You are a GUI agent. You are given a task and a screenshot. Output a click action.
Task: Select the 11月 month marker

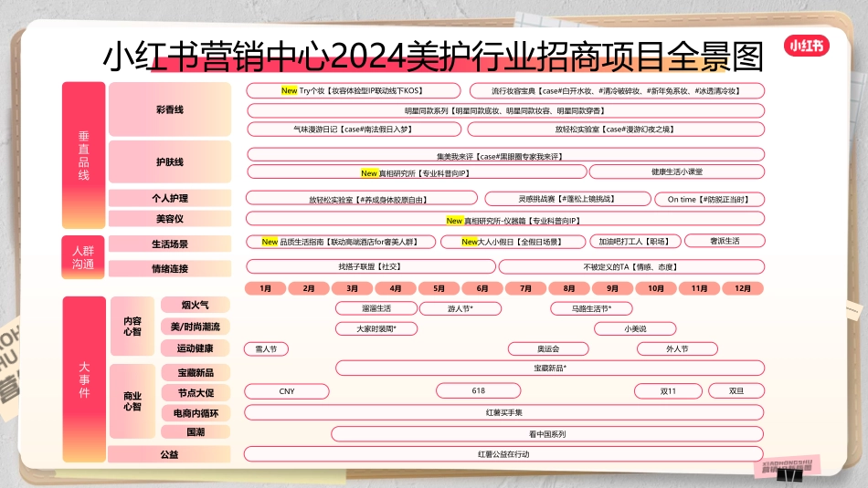coord(699,288)
